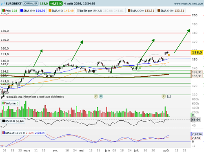Click the square info marker icon
This screenshot has height=153, width=204.
coord(169,96)
